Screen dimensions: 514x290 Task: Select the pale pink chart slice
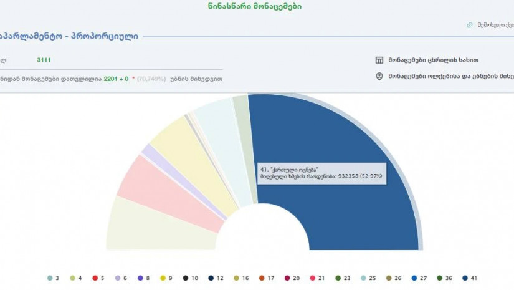150,187
